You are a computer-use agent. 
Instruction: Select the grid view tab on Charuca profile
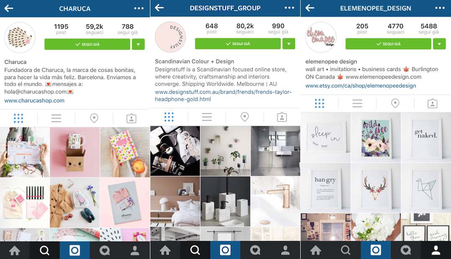pos(18,118)
